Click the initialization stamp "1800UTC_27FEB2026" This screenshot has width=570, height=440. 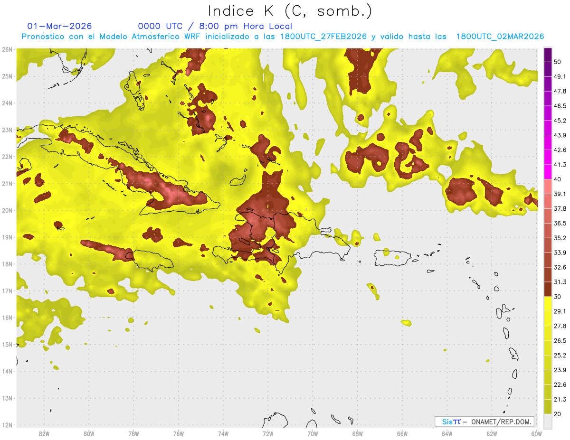click(x=324, y=36)
